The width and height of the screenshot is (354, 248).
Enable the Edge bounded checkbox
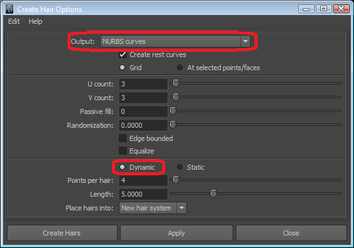point(123,138)
